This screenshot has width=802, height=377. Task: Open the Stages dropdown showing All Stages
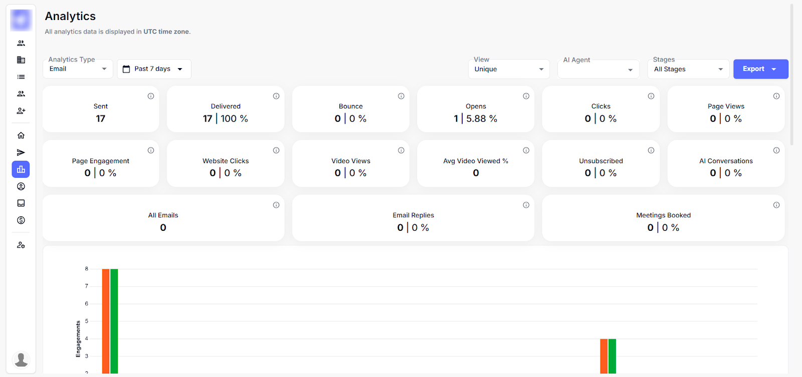[688, 69]
